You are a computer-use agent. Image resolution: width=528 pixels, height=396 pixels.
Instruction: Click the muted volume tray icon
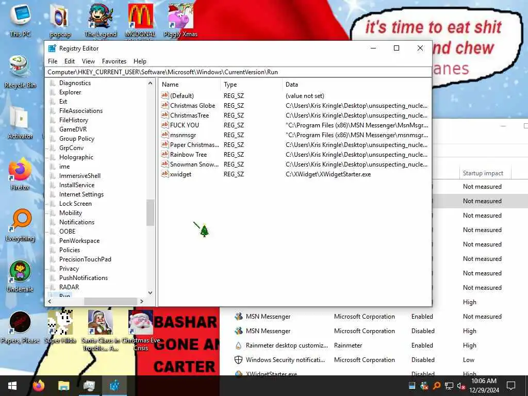pyautogui.click(x=461, y=386)
